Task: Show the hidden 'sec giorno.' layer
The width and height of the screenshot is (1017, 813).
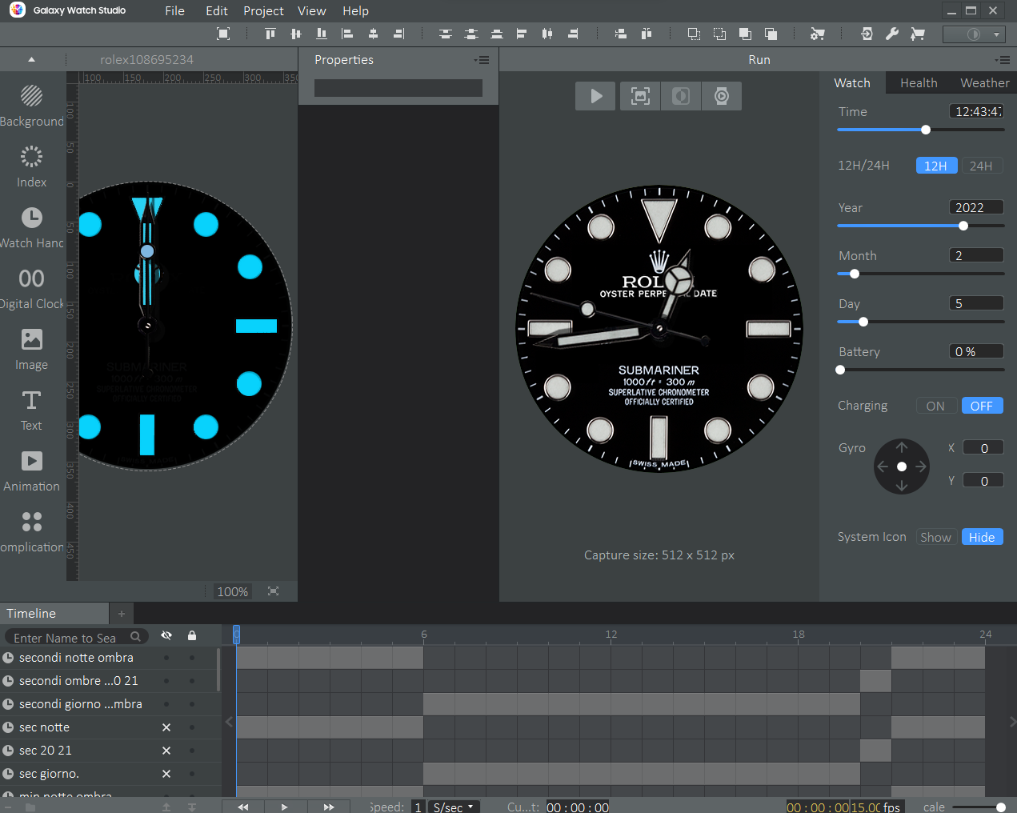Action: pos(166,774)
